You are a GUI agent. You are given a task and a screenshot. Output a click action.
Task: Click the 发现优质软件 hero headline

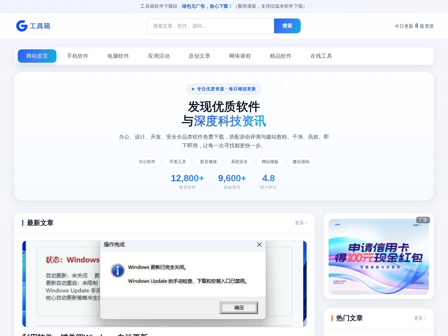pos(224,107)
